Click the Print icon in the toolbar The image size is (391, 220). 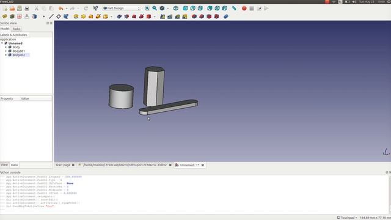(x=27, y=8)
